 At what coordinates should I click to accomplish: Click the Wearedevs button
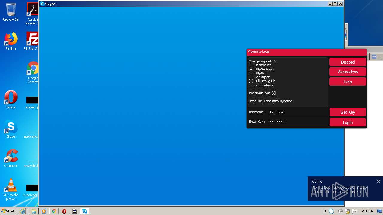pos(348,72)
